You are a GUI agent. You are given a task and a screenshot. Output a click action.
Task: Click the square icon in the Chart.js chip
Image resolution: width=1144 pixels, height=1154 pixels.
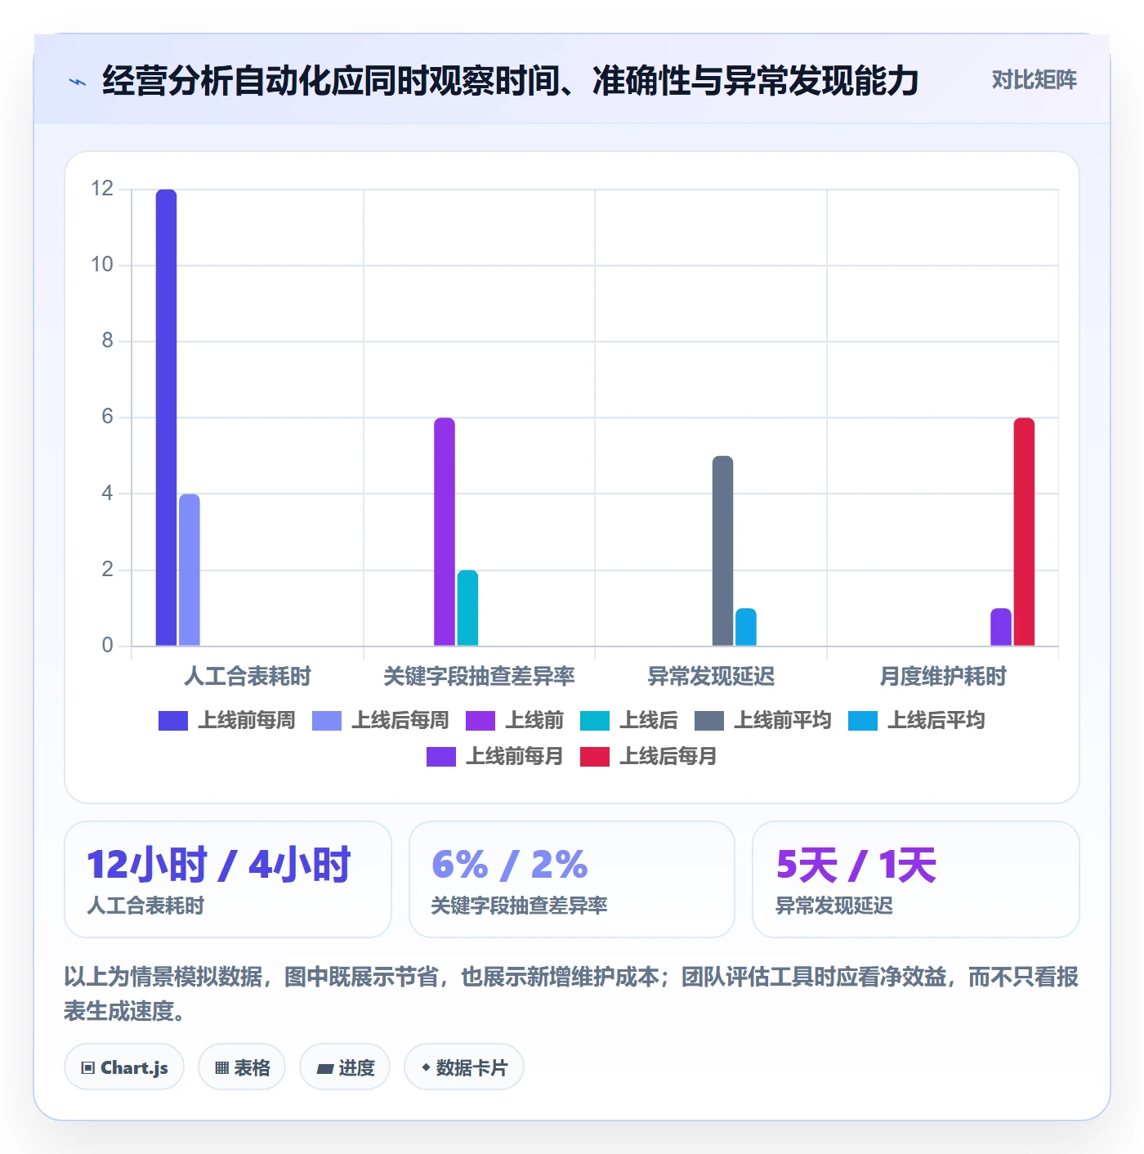coord(88,1068)
